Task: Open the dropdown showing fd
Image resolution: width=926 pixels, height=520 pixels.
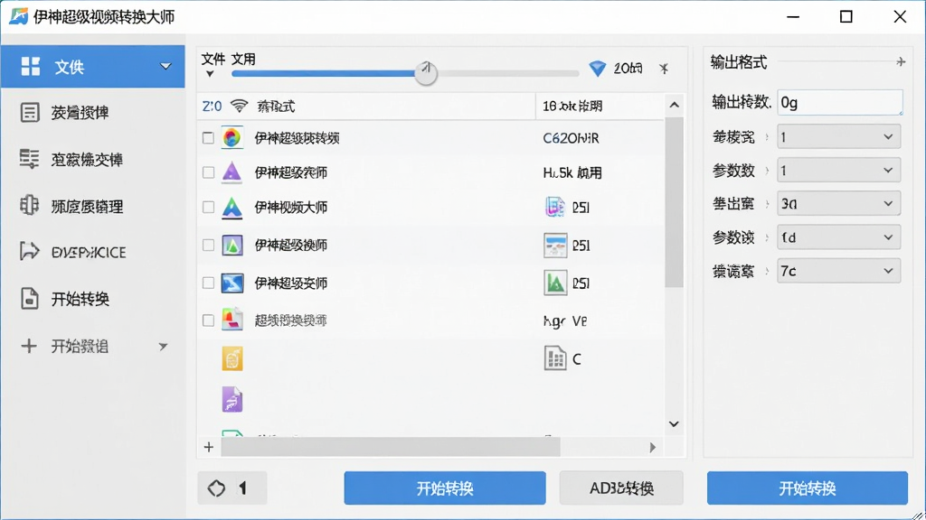Action: 838,237
